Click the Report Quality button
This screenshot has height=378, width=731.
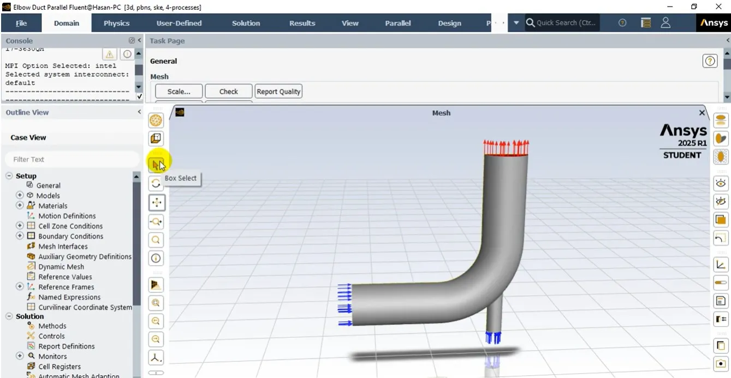point(278,92)
